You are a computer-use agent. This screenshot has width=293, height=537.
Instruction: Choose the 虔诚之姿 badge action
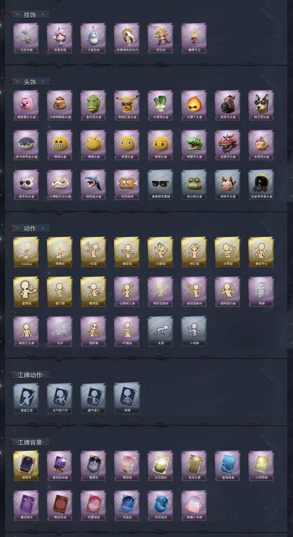coord(26,398)
